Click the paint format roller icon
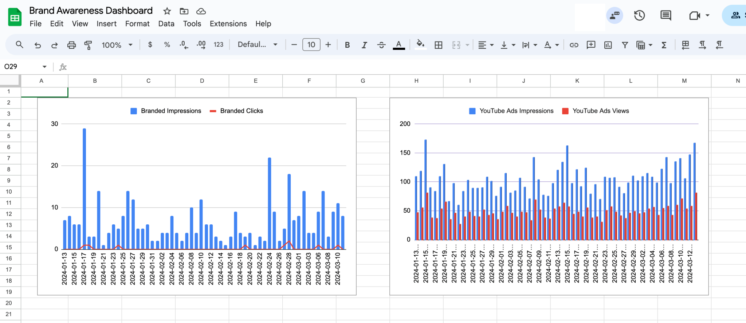The width and height of the screenshot is (746, 323). 88,45
